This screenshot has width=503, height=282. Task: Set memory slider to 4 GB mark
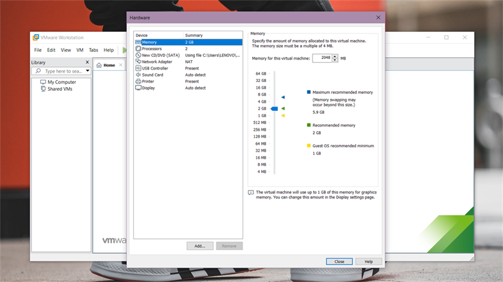tap(275, 102)
